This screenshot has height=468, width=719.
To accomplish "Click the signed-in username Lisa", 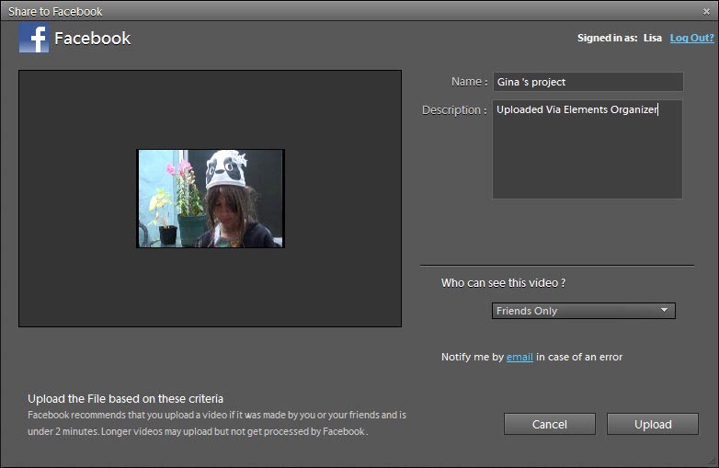I will pos(650,38).
